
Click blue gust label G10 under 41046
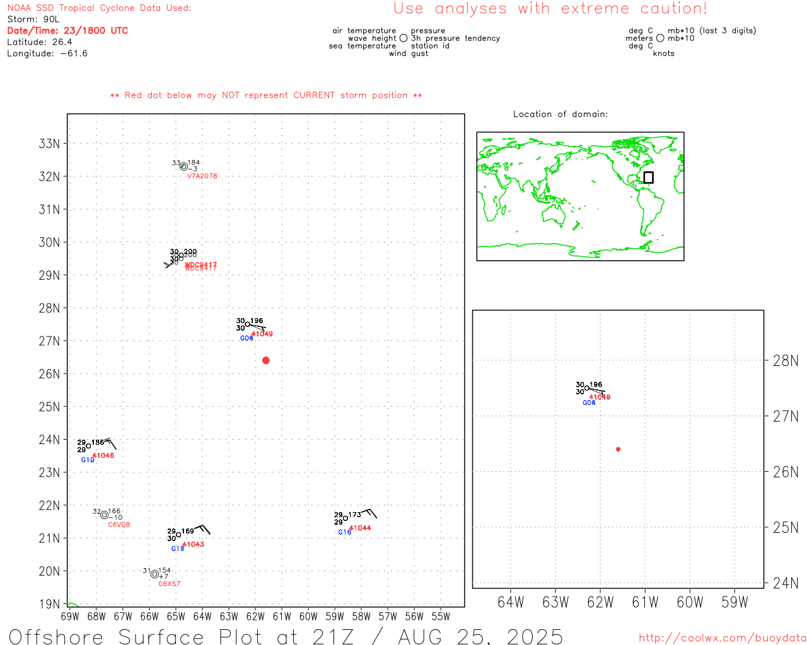click(x=88, y=460)
